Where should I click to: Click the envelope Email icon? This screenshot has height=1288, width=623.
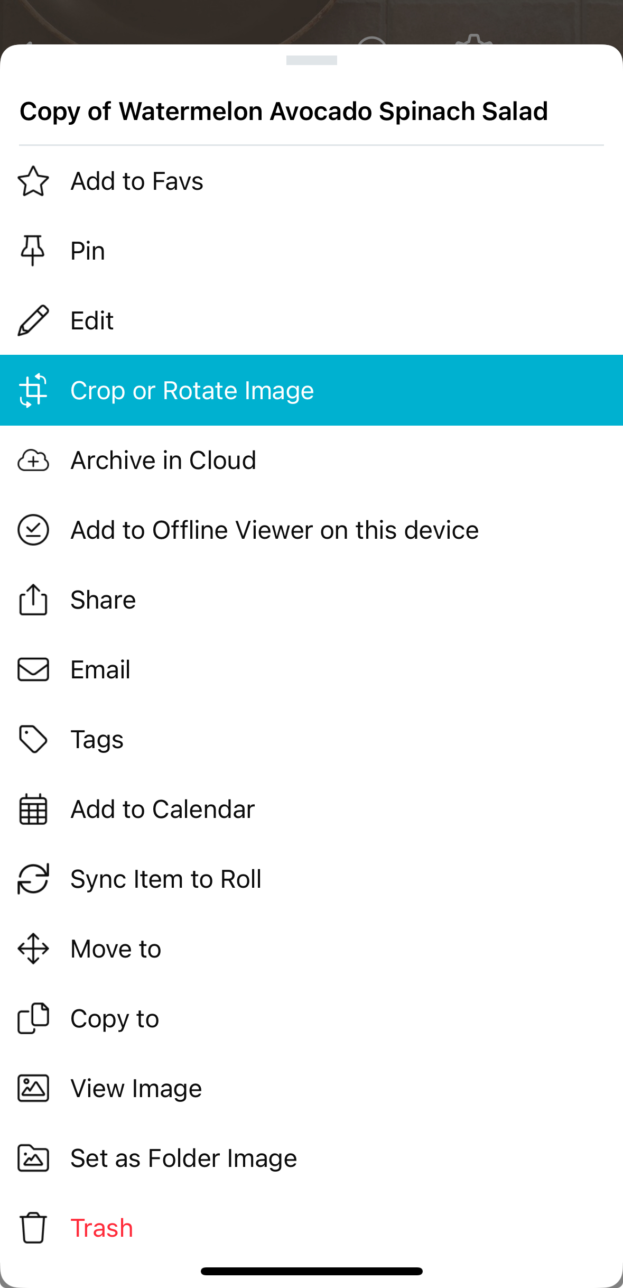click(33, 669)
